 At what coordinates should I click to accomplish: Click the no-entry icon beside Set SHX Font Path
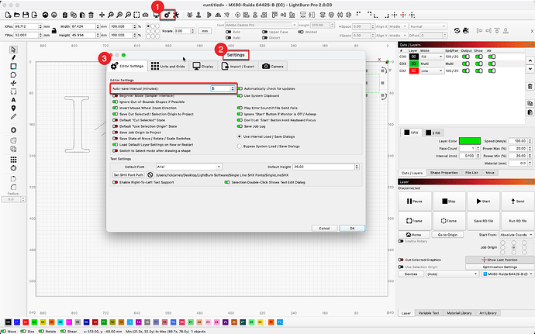click(150, 175)
